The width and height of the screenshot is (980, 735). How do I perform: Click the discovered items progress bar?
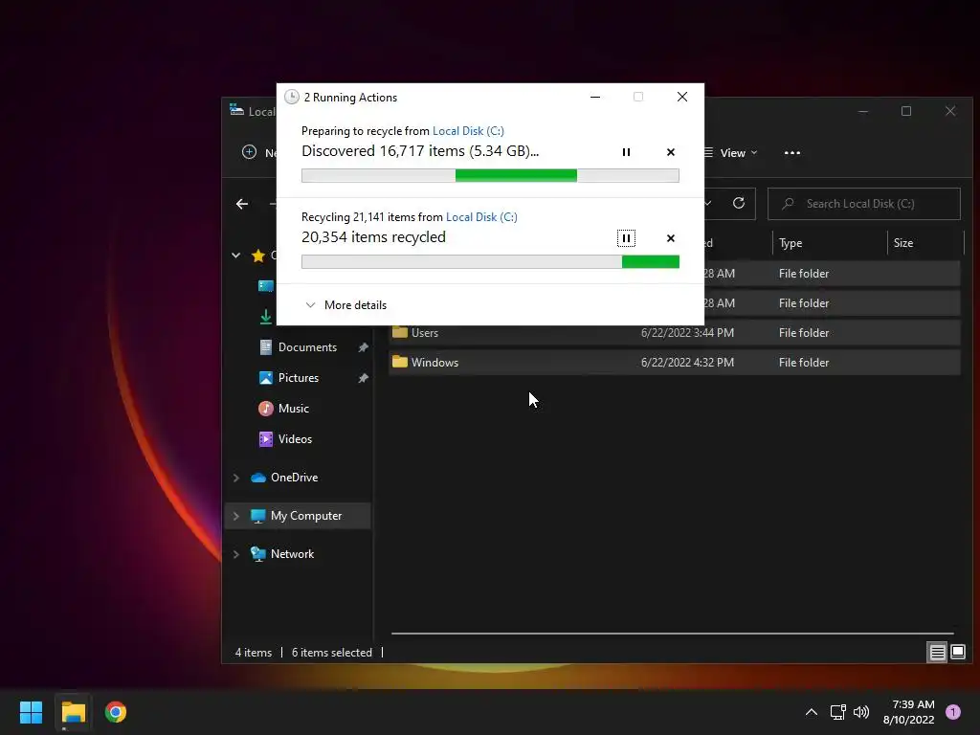[x=490, y=176]
